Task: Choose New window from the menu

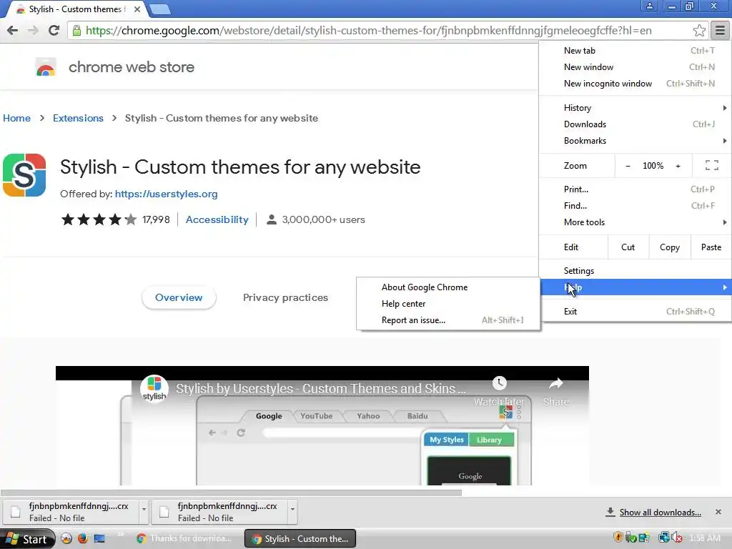Action: coord(635,67)
